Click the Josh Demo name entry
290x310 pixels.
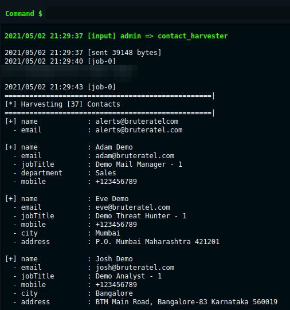pyautogui.click(x=114, y=259)
